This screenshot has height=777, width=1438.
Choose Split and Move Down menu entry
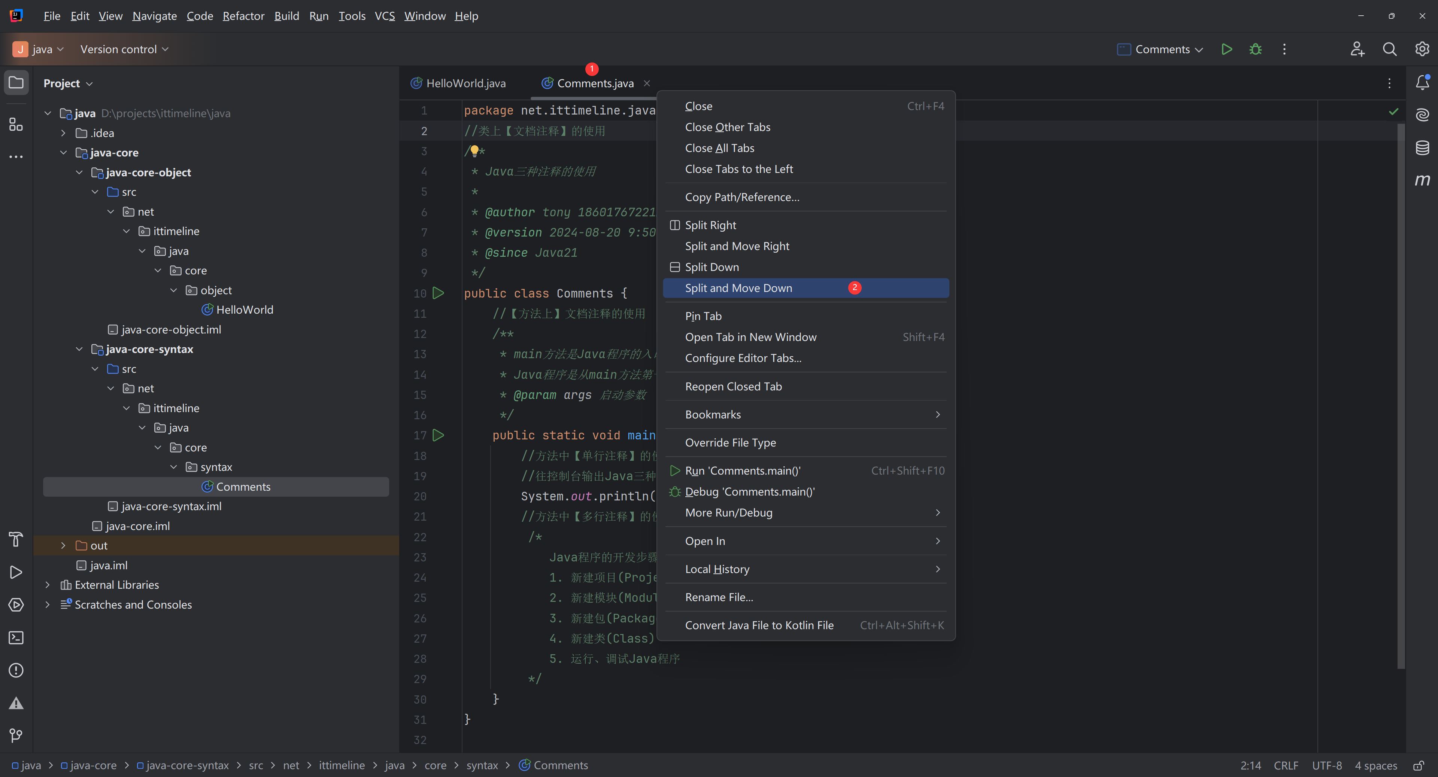tap(738, 288)
